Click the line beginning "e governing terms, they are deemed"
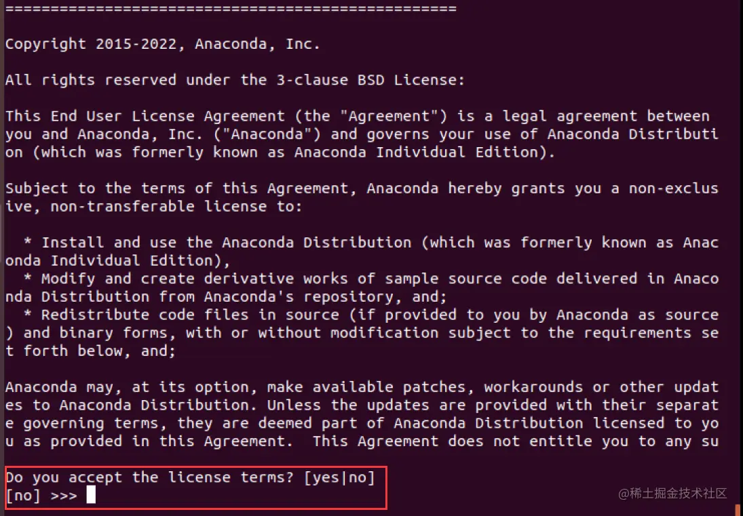Screen dimensions: 743x516 [362, 423]
